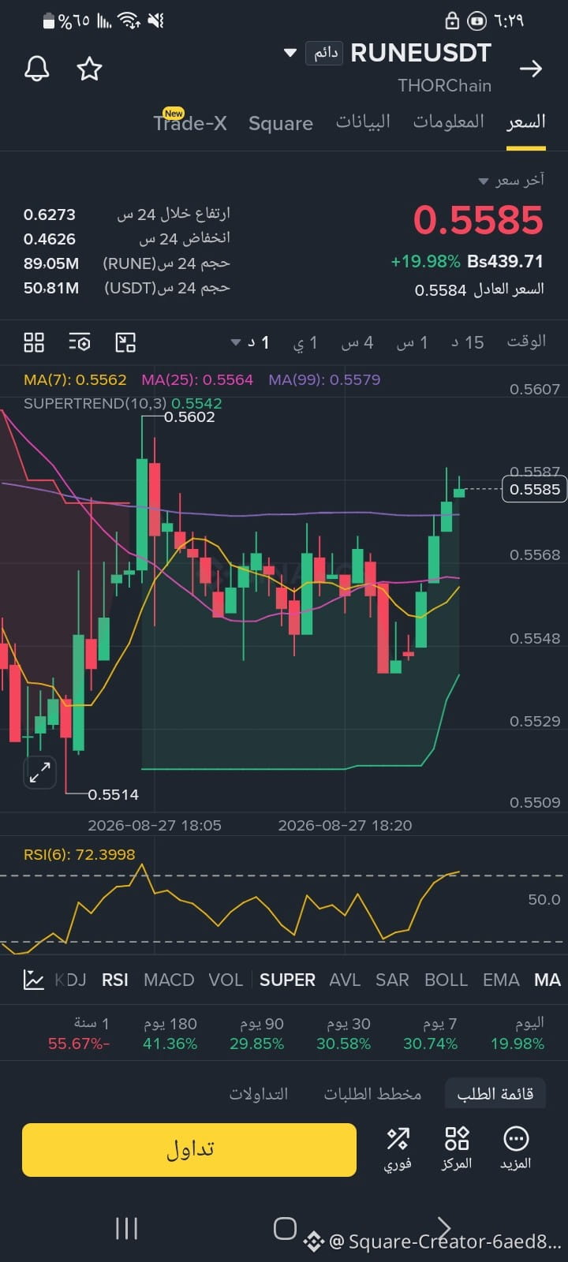Select the 1 س hourly timeframe
The width and height of the screenshot is (568, 1262).
[412, 342]
